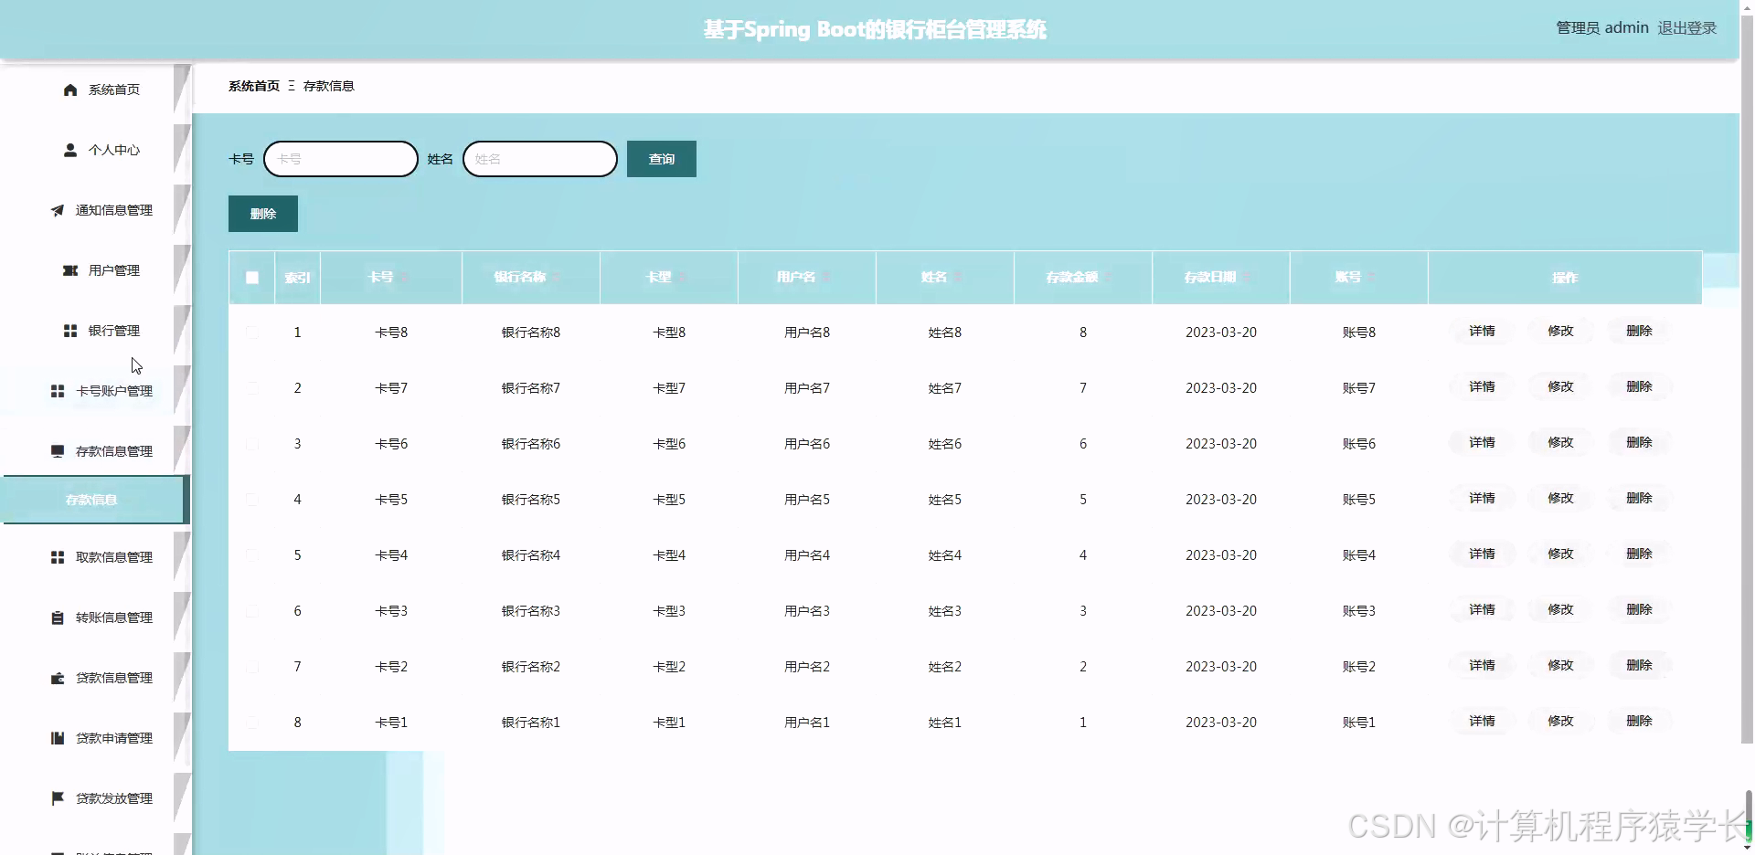Image resolution: width=1755 pixels, height=855 pixels.
Task: Open 详情 for the 卡号5 row
Action: [x=1483, y=499]
